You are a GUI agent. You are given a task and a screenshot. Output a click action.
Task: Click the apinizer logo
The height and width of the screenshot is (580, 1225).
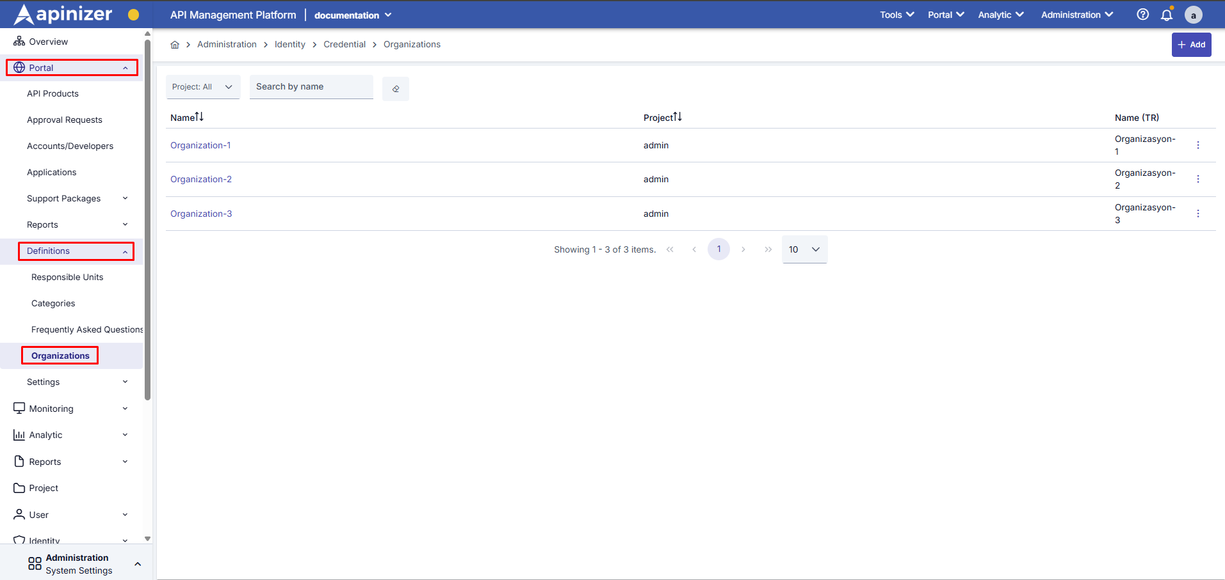[63, 14]
